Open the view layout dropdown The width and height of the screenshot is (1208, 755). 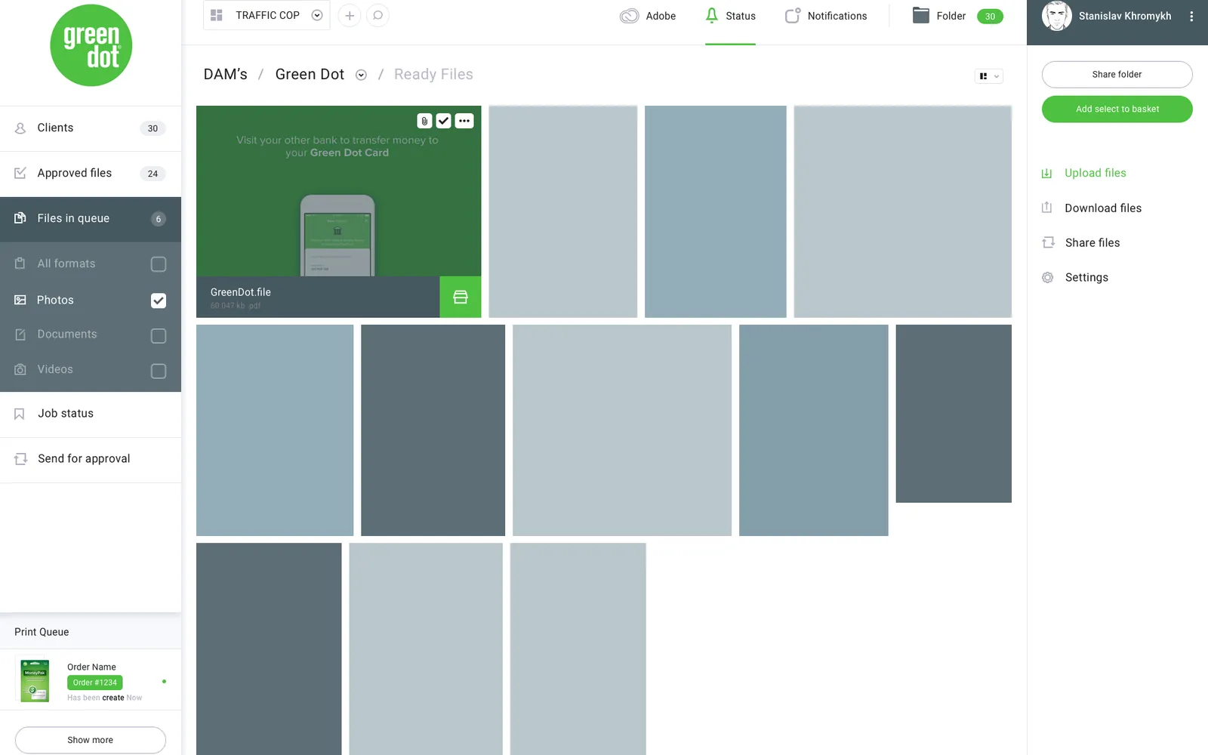coord(989,75)
